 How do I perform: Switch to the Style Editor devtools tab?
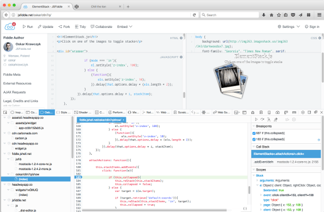pos(64,112)
